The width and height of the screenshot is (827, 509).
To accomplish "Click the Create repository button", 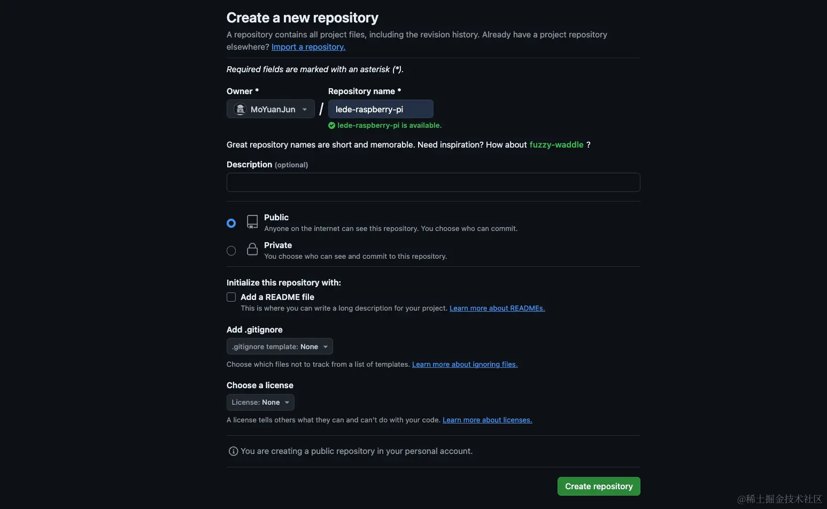I will tap(599, 487).
